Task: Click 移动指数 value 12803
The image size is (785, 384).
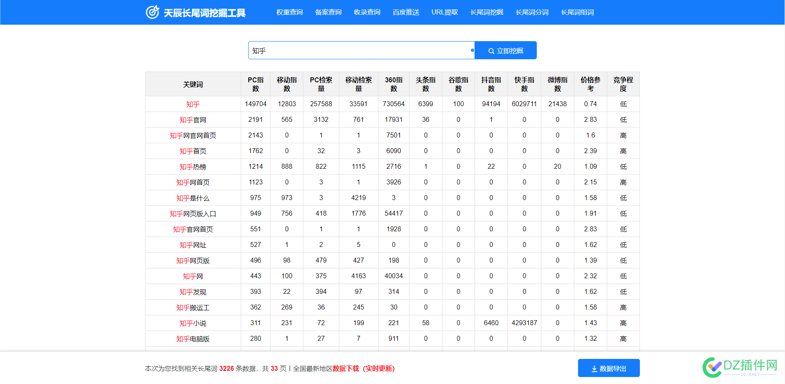Action: (287, 104)
